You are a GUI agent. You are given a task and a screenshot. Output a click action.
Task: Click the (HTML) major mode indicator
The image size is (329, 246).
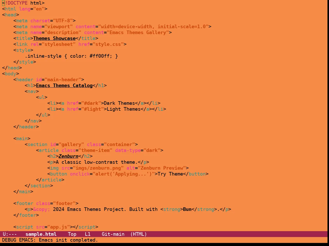pyautogui.click(x=139, y=234)
